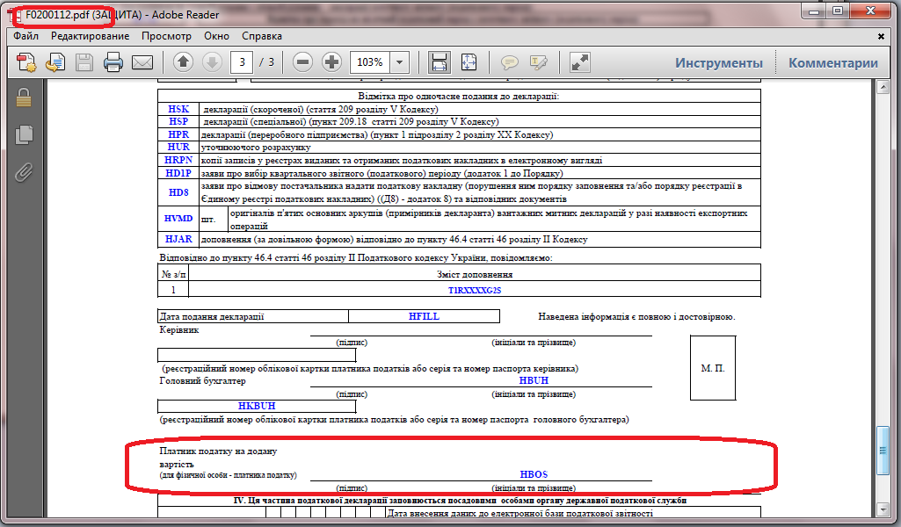Enable scrolling fit-to-width page mode

(440, 62)
